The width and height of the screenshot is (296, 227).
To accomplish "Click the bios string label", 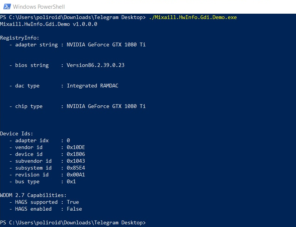I will tap(32, 65).
